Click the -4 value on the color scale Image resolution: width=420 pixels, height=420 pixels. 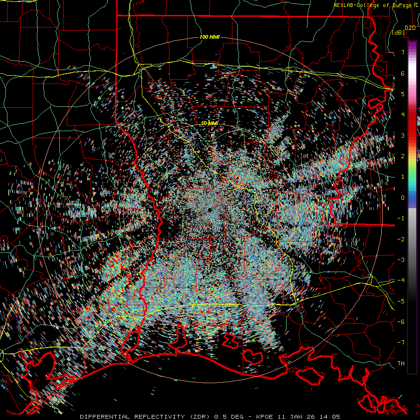pyautogui.click(x=401, y=280)
